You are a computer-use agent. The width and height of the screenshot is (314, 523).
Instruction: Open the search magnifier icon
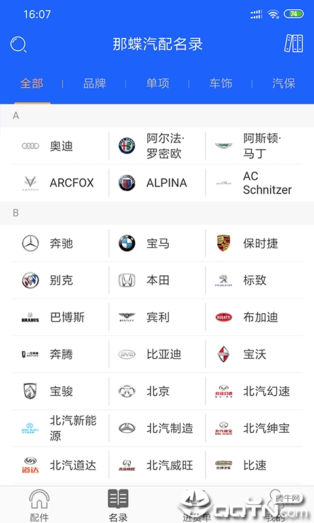point(18,44)
